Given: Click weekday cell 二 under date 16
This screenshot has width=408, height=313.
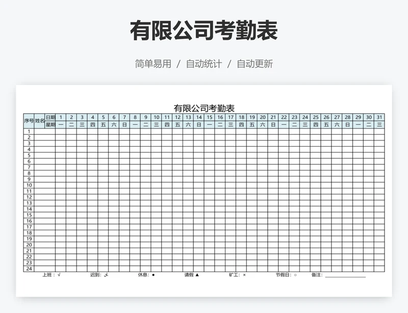Looking at the screenshot, I should 220,125.
